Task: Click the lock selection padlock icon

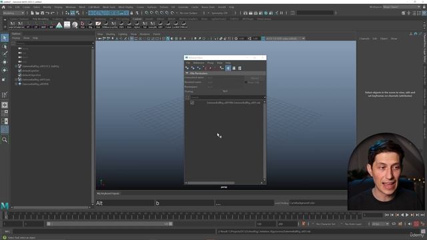Action: tap(132, 13)
